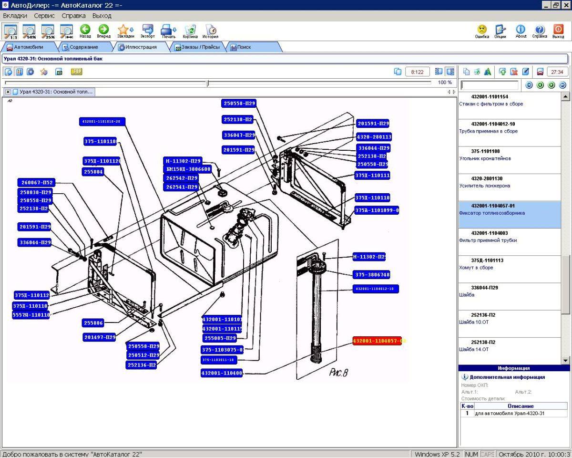Select part 432001-1104003 Фильтр приемной трубки

click(x=510, y=242)
